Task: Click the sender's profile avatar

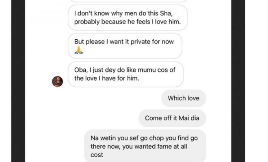Action: point(57,81)
